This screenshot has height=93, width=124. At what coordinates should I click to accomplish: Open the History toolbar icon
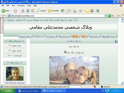pyautogui.click(x=63, y=11)
